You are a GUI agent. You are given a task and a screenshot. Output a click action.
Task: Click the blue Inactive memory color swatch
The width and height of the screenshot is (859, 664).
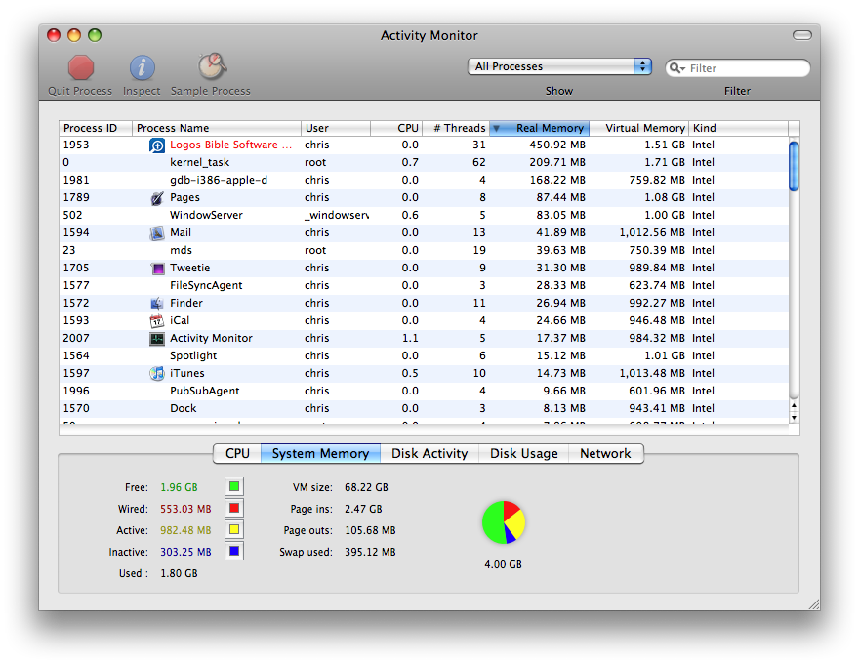(234, 551)
